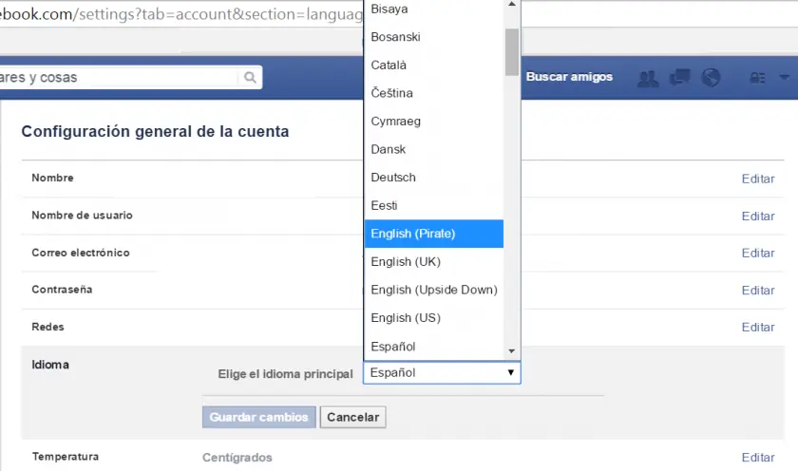This screenshot has height=471, width=798.
Task: Click the list scrollbar up arrow
Action: pyautogui.click(x=512, y=4)
